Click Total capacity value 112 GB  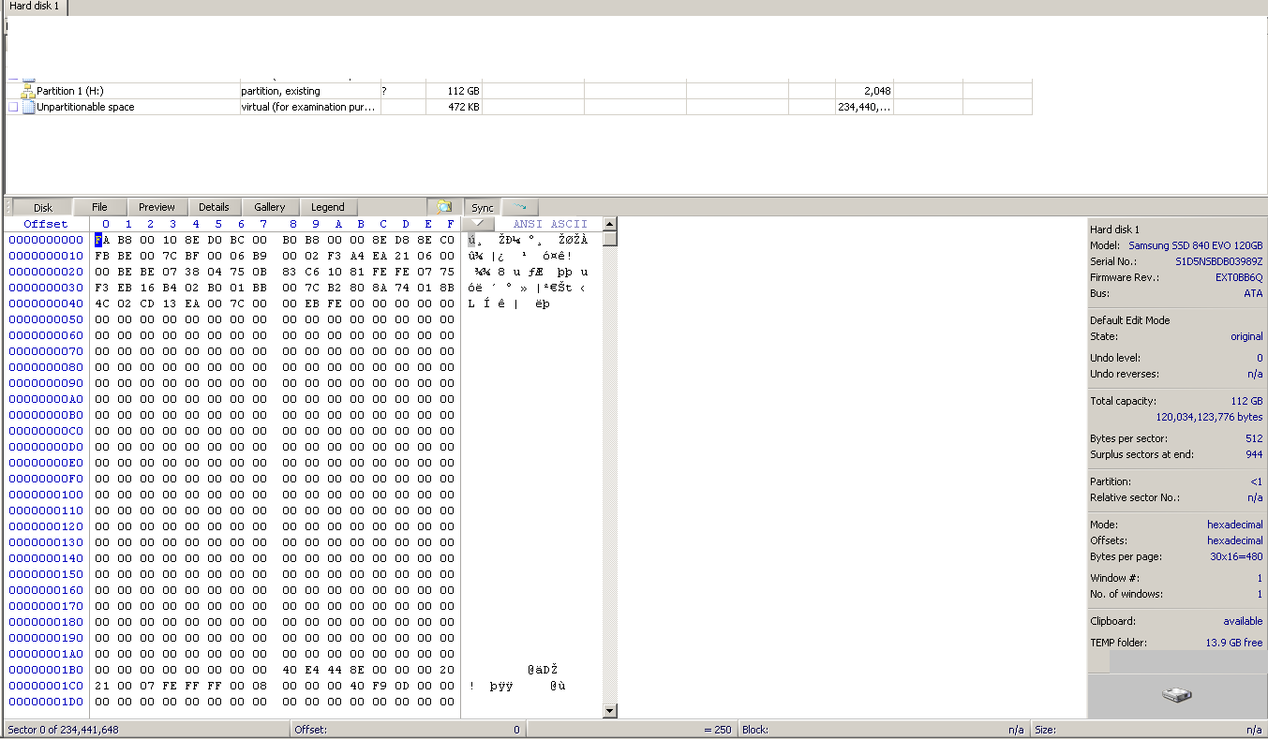pos(1247,401)
